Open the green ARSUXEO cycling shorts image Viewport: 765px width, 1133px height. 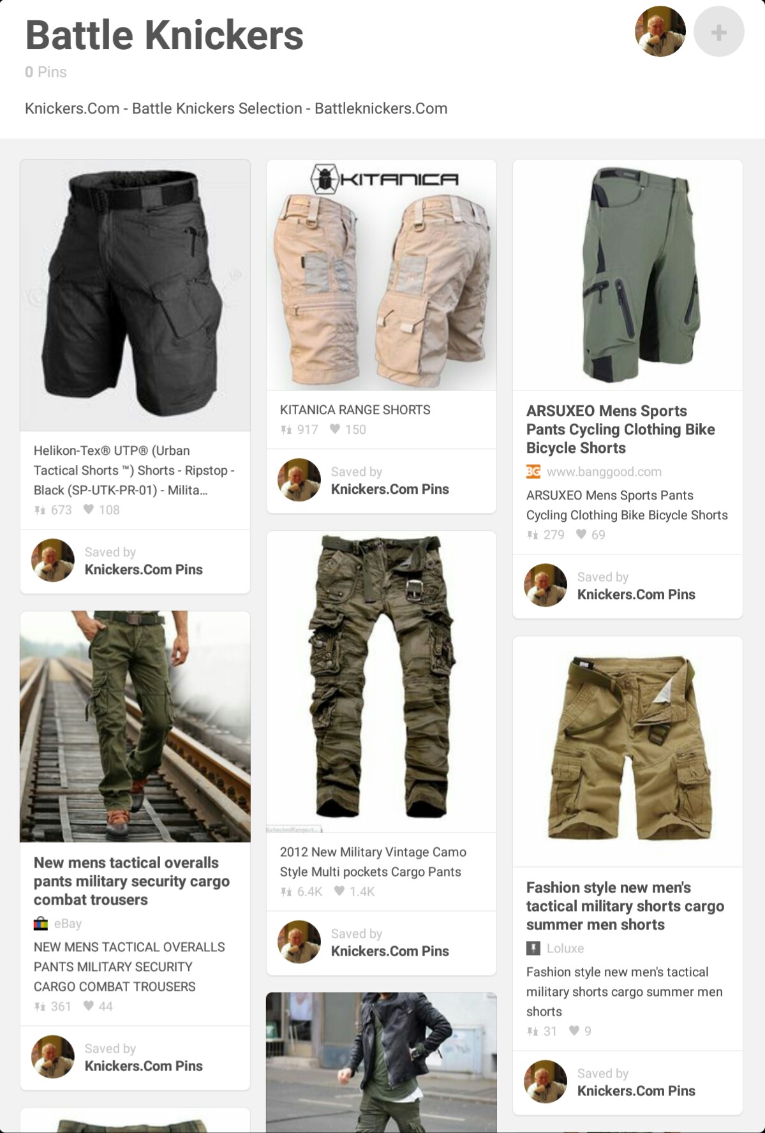[628, 275]
